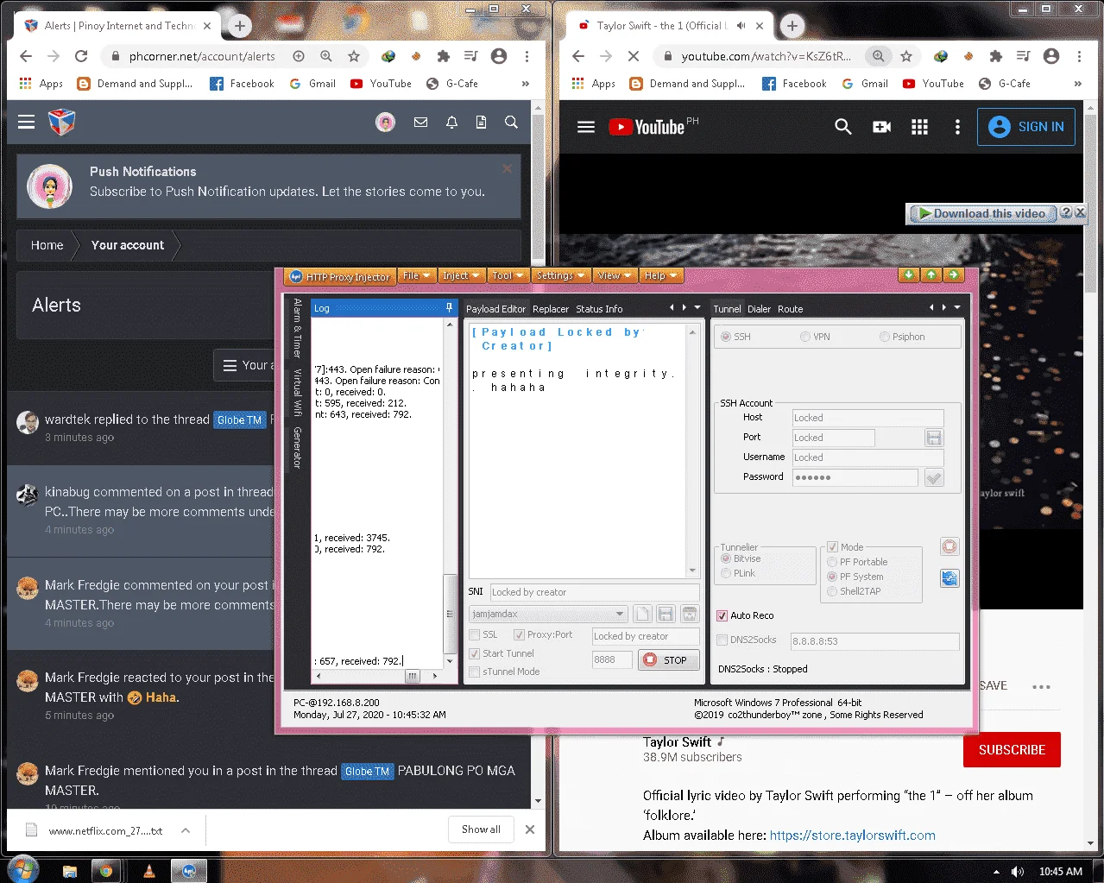Screen dimensions: 1104x883
Task: Click the red SUBSCRIBE button
Action: [x=1012, y=750]
